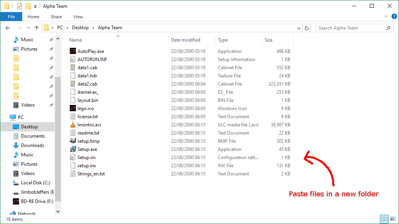Open Local Disk (C:) in sidebar
The height and width of the screenshot is (224, 399).
(32, 183)
